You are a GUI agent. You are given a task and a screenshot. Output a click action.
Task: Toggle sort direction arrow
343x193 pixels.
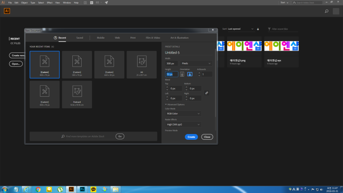pos(258,29)
